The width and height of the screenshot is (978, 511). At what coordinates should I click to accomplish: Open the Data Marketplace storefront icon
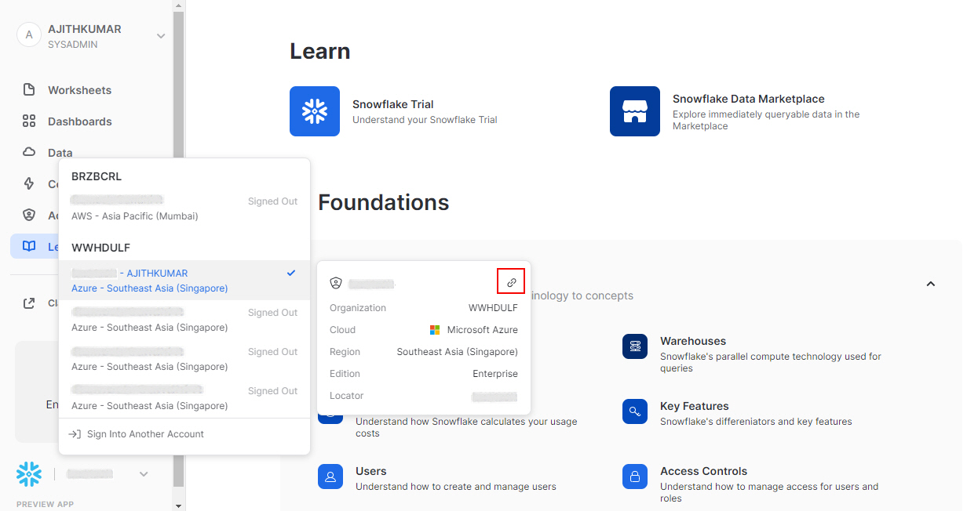(x=635, y=111)
